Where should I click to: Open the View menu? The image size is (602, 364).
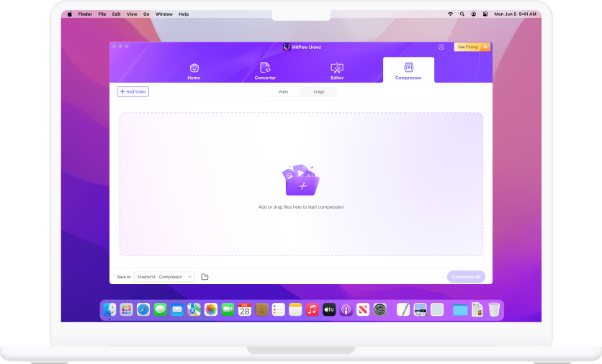(132, 14)
